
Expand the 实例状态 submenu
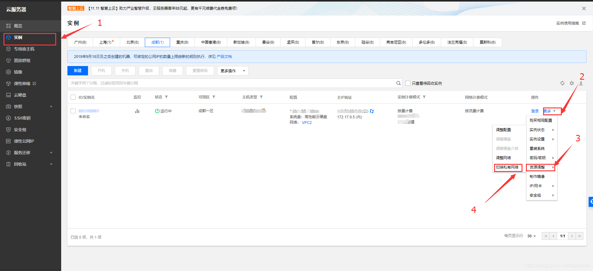542,130
